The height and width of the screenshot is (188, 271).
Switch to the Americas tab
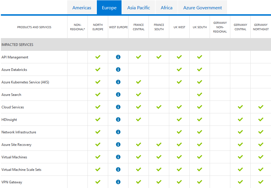tap(82, 8)
